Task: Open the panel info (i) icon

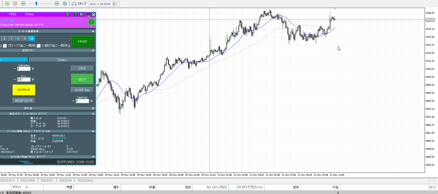Action: click(68, 14)
